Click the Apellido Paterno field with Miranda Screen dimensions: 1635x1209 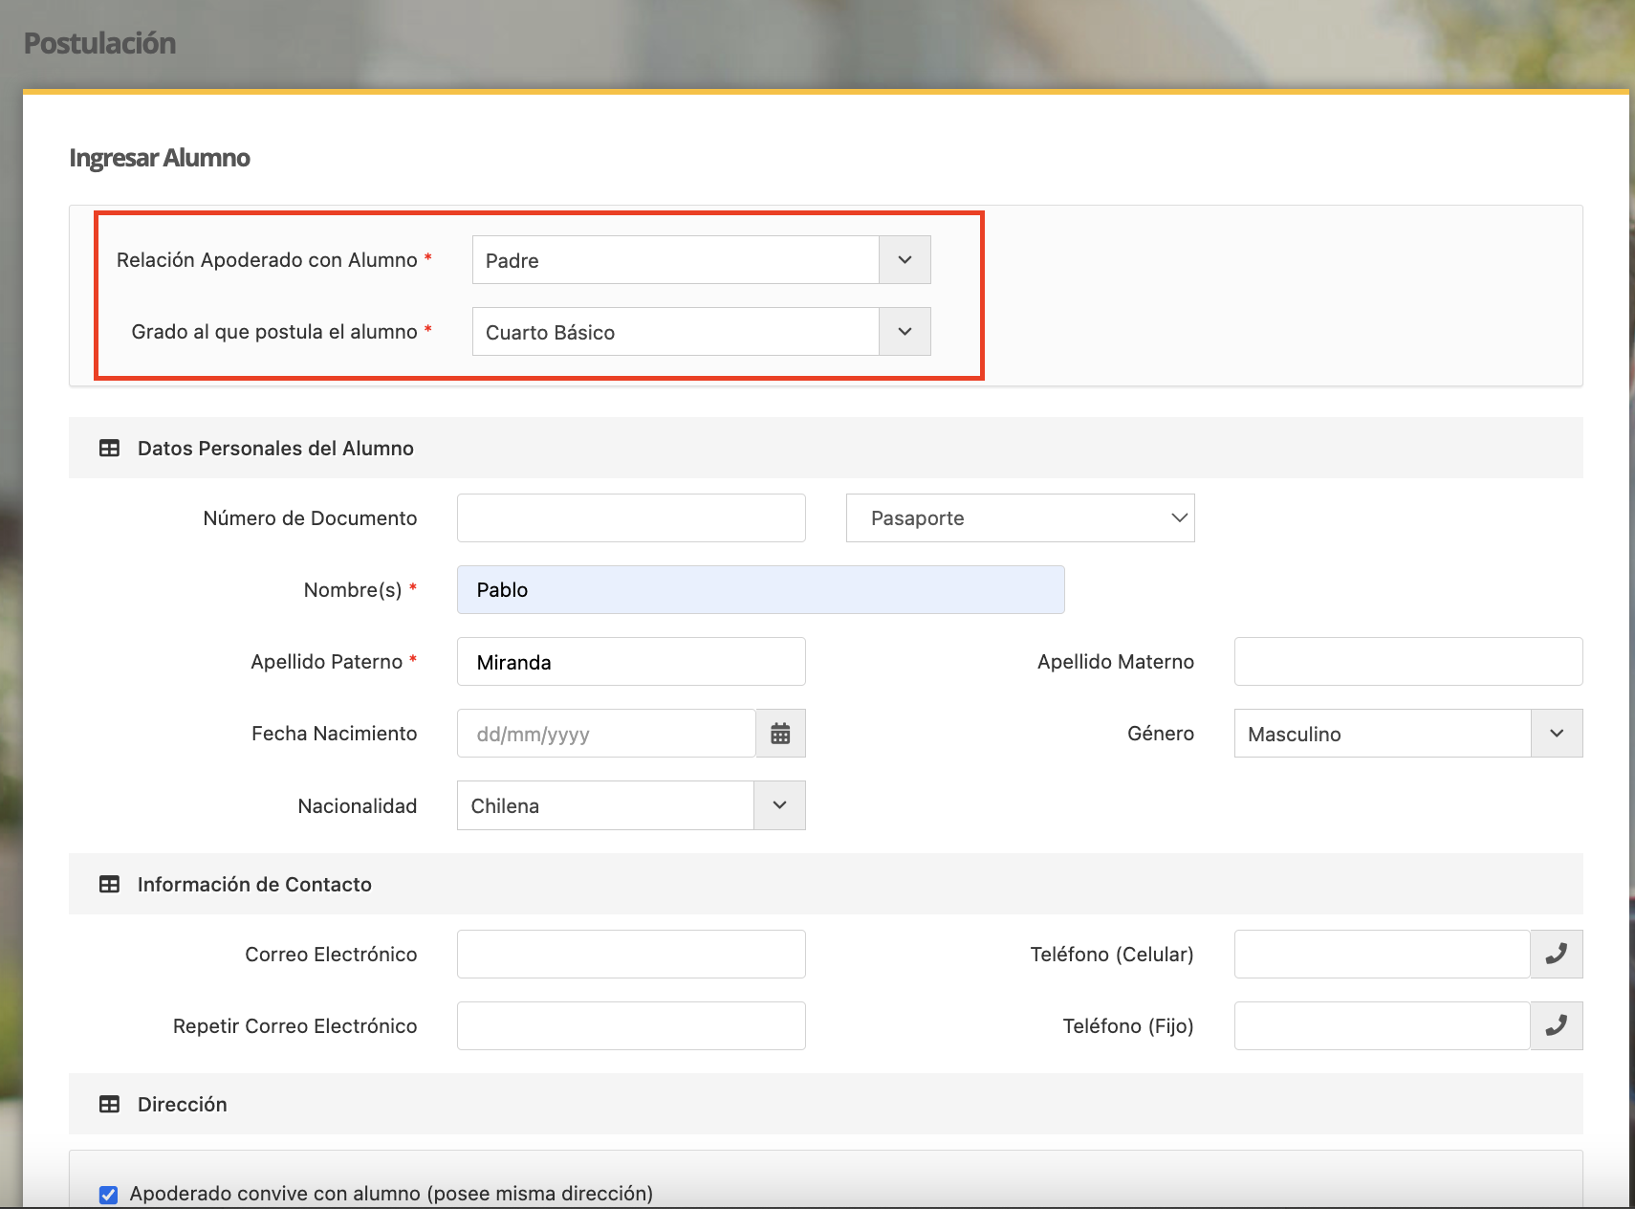(631, 662)
